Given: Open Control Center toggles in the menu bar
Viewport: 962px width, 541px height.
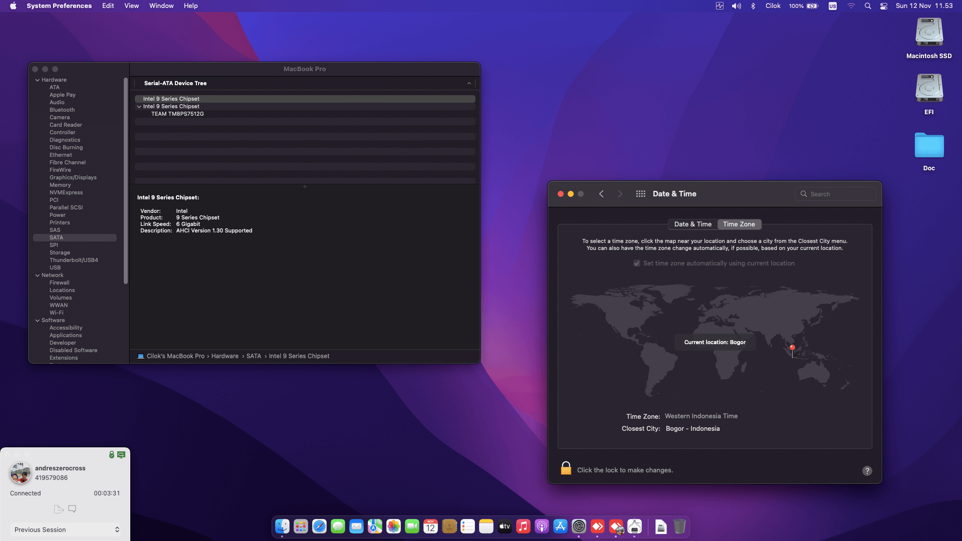Looking at the screenshot, I should tap(884, 6).
